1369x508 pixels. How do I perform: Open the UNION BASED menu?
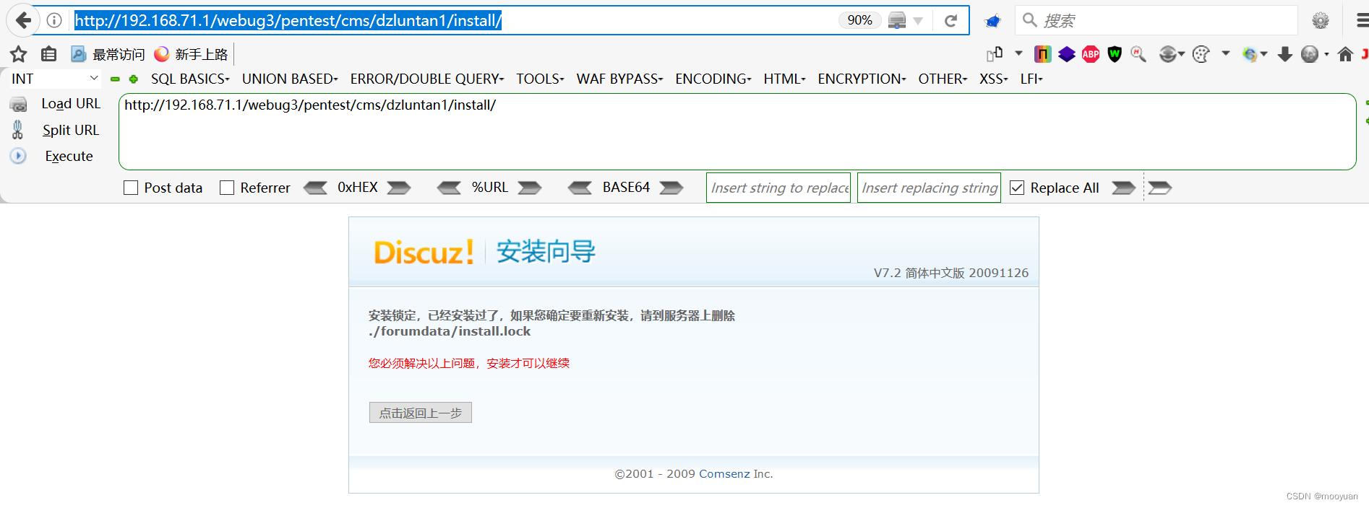pyautogui.click(x=290, y=79)
